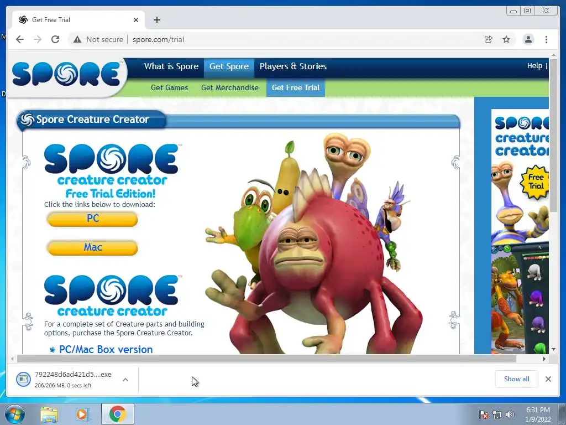Viewport: 566px width, 425px height.
Task: Click Show all downloads
Action: pyautogui.click(x=517, y=379)
